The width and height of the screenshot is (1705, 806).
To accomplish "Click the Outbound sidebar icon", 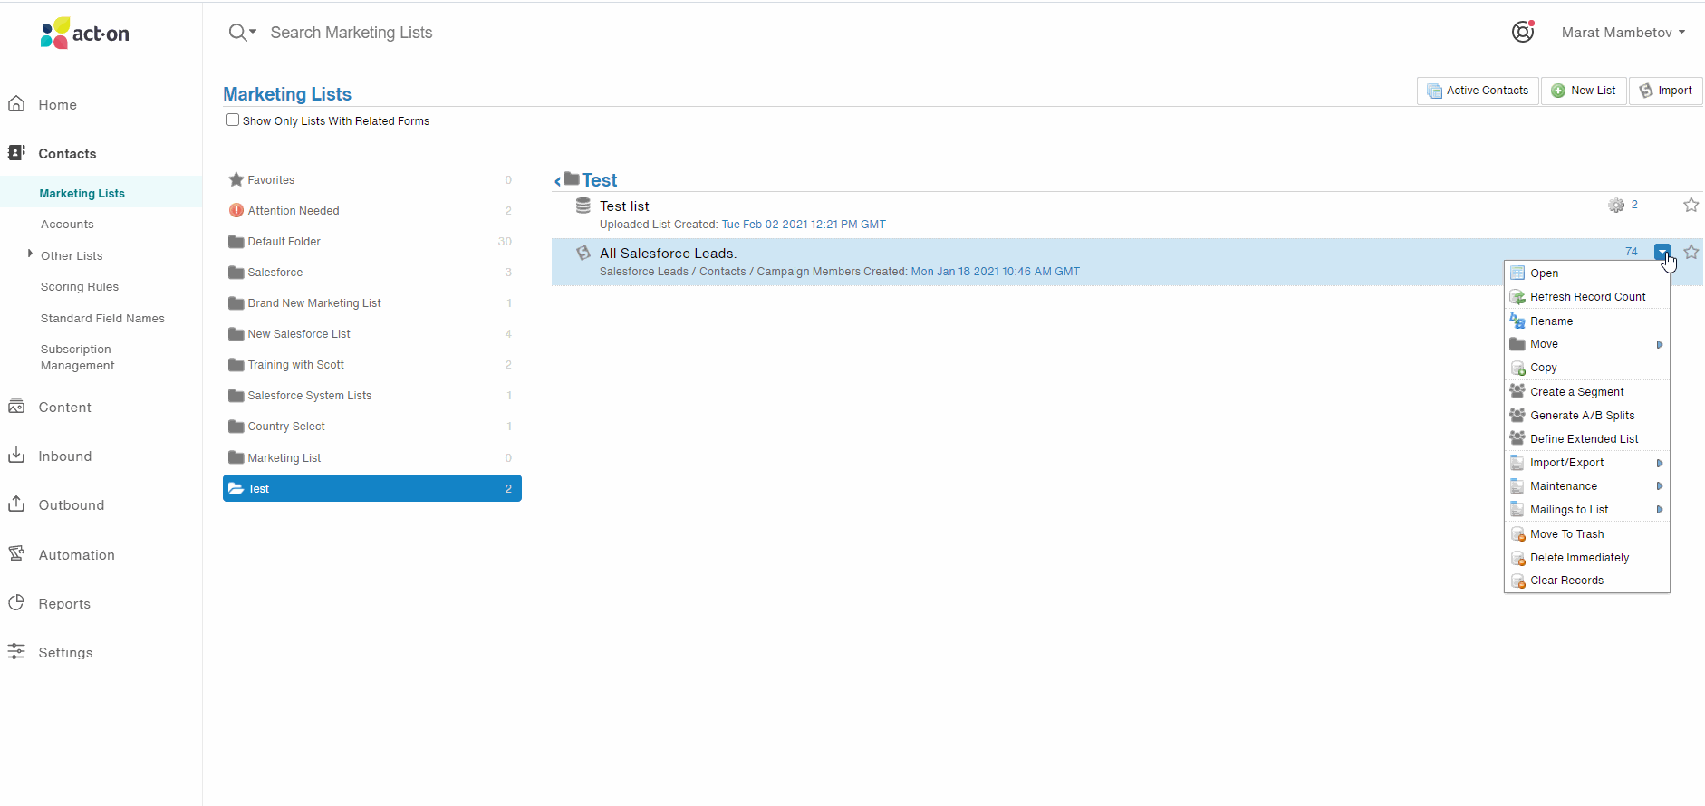I will 16,504.
